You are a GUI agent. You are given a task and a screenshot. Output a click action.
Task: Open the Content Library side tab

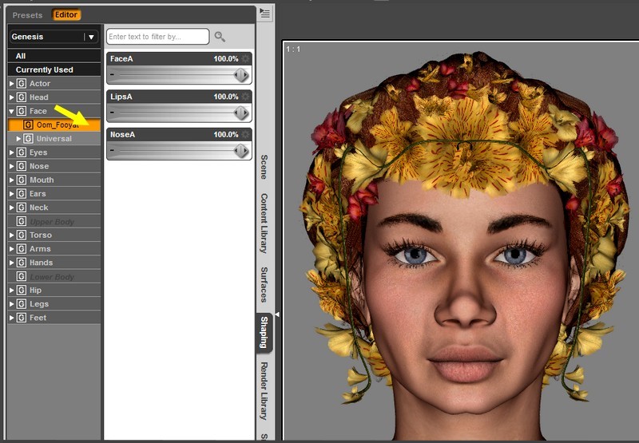[x=264, y=223]
